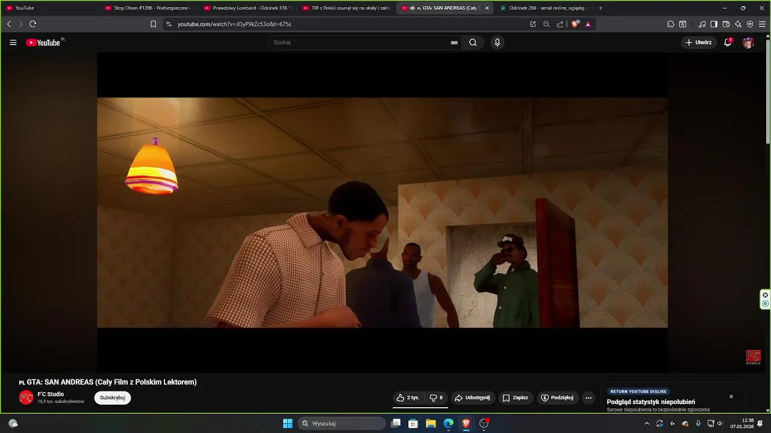Screen dimensions: 771x433
Task: Open Microsoft Edge from taskbar
Action: 448,423
